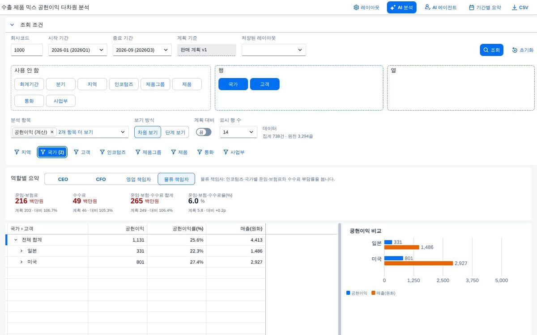This screenshot has height=335, width=537.
Task: Open the 통화 filter
Action: point(206,152)
